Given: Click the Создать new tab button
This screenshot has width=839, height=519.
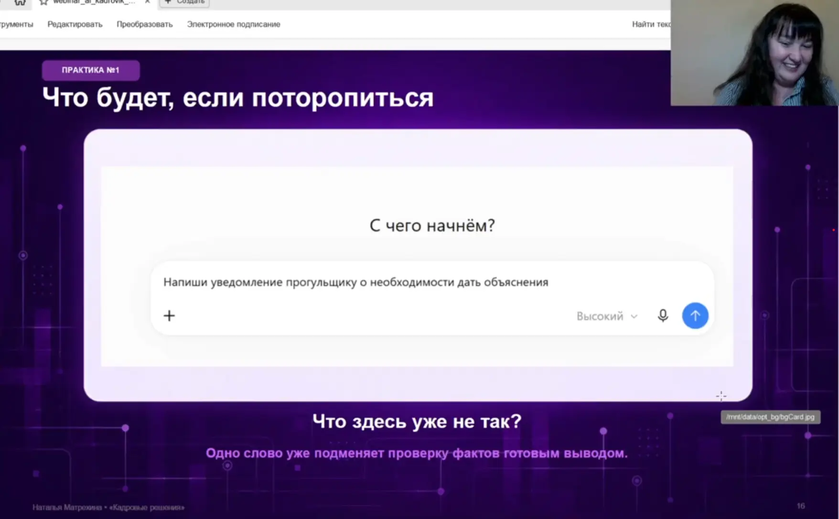Looking at the screenshot, I should [185, 2].
